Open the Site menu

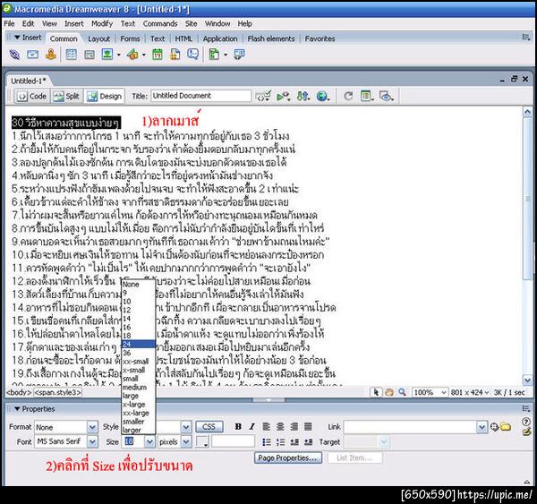192,23
